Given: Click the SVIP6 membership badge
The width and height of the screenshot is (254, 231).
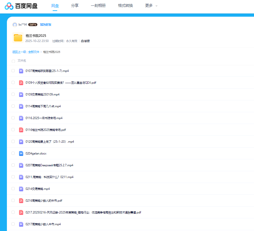Looking at the screenshot, I should 33,25.
